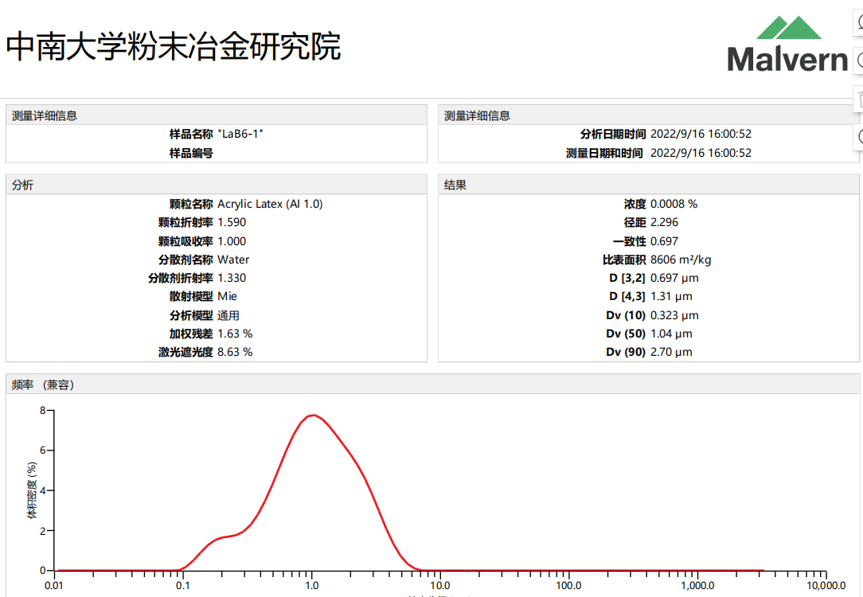Image resolution: width=863 pixels, height=597 pixels.
Task: Click the 样品编号 label
Action: [191, 153]
